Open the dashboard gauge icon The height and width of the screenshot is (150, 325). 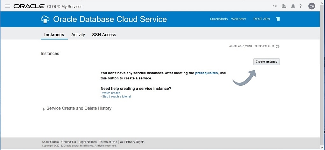(x=275, y=6)
